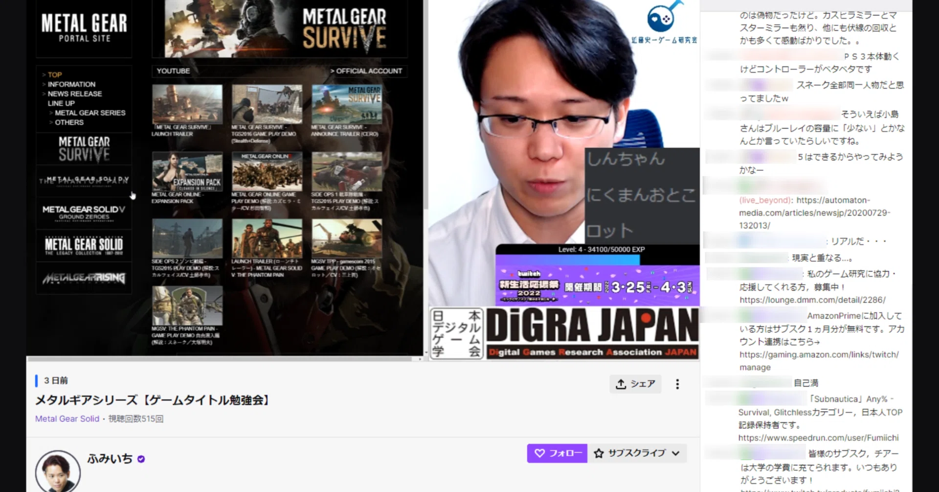Open the gaming.amazon.com Twitch link in chat
The width and height of the screenshot is (939, 492).
click(819, 361)
